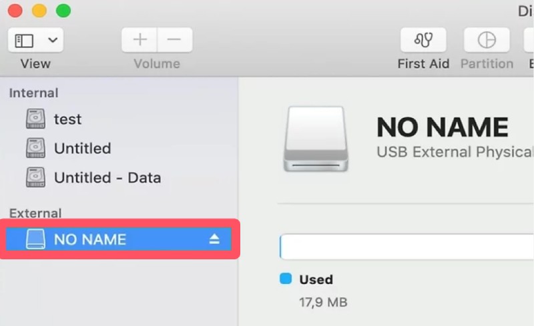Select the Untitled volume in sidebar
This screenshot has width=534, height=326.
click(x=82, y=148)
